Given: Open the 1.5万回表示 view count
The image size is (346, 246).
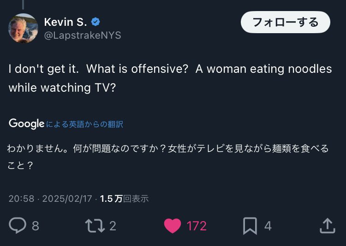Looking at the screenshot, I should pyautogui.click(x=124, y=199).
